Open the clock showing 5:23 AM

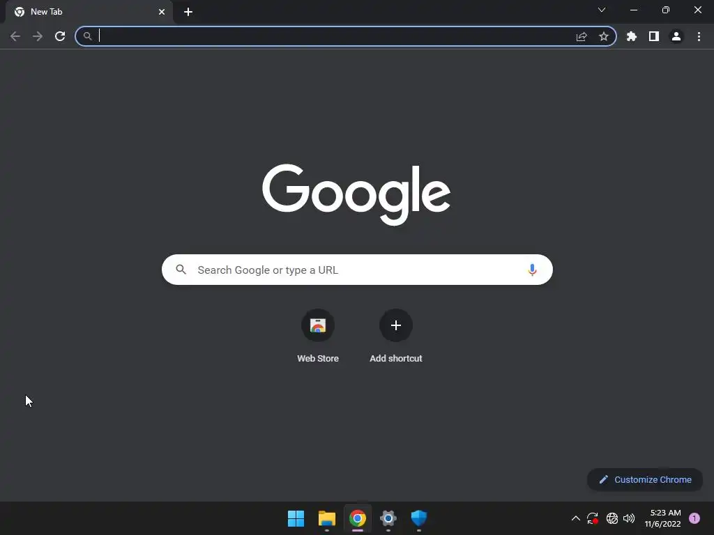pos(662,518)
